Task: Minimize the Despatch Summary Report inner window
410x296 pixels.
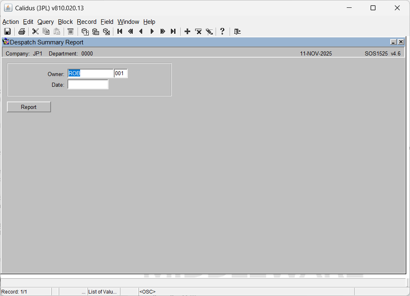Action: click(x=393, y=42)
